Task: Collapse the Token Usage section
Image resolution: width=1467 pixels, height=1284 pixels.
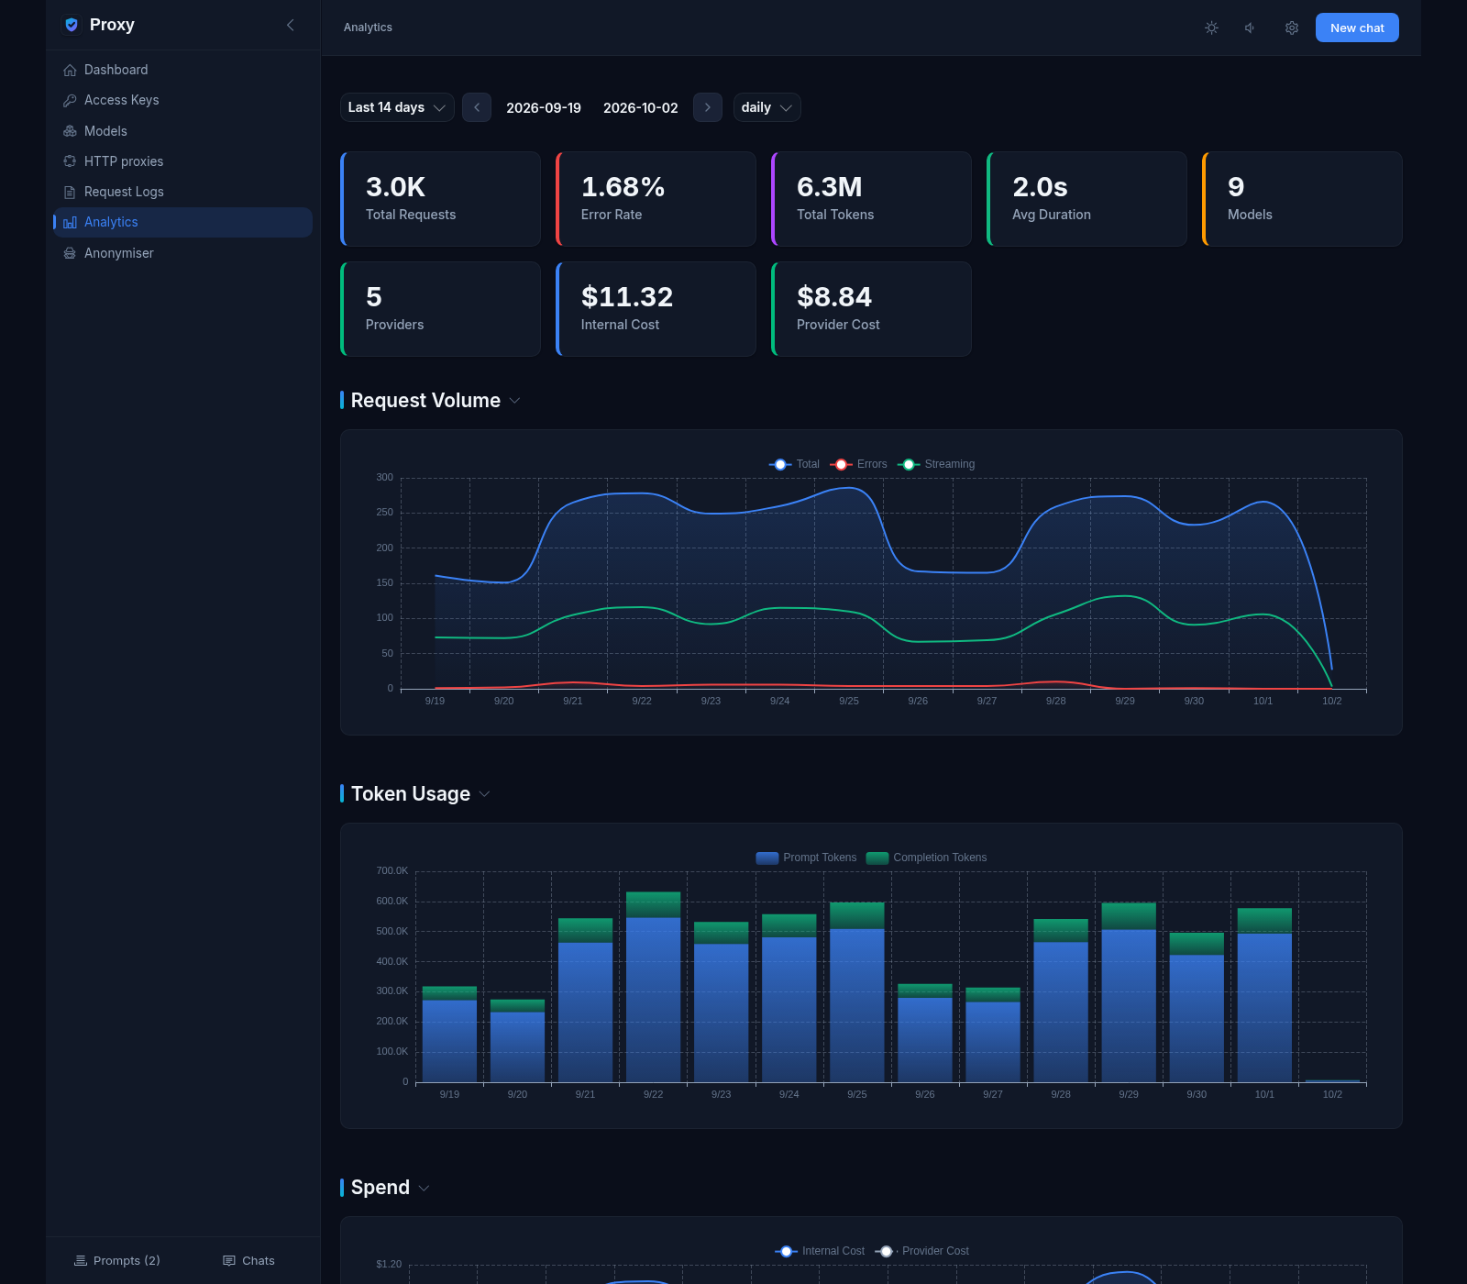Action: pyautogui.click(x=485, y=794)
